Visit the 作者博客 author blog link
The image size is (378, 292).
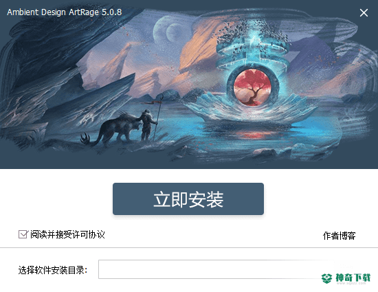pos(340,236)
